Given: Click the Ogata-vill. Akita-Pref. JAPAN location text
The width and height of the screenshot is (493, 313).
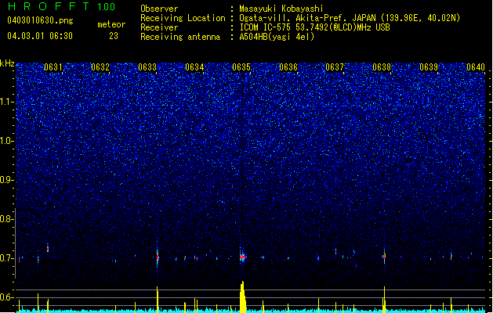Looking at the screenshot, I should click(350, 18).
